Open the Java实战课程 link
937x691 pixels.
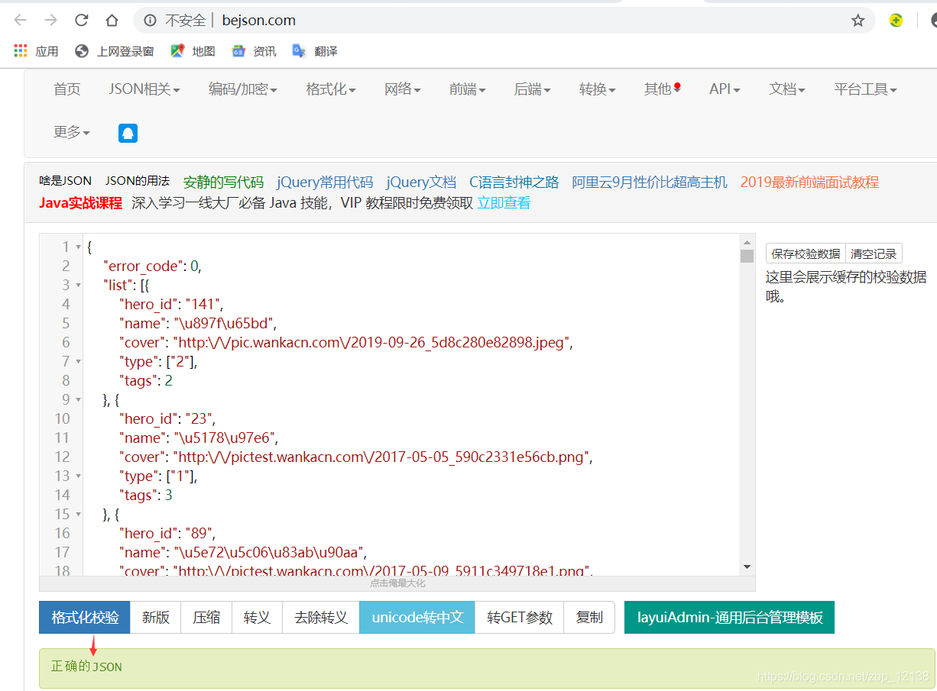coord(81,203)
